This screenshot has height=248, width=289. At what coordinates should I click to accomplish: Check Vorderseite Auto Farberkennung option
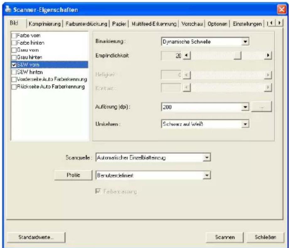pyautogui.click(x=14, y=79)
